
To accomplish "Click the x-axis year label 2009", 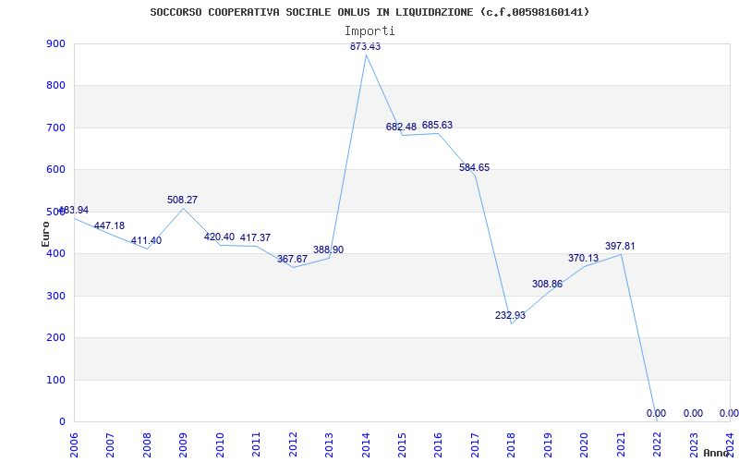I will [183, 444].
